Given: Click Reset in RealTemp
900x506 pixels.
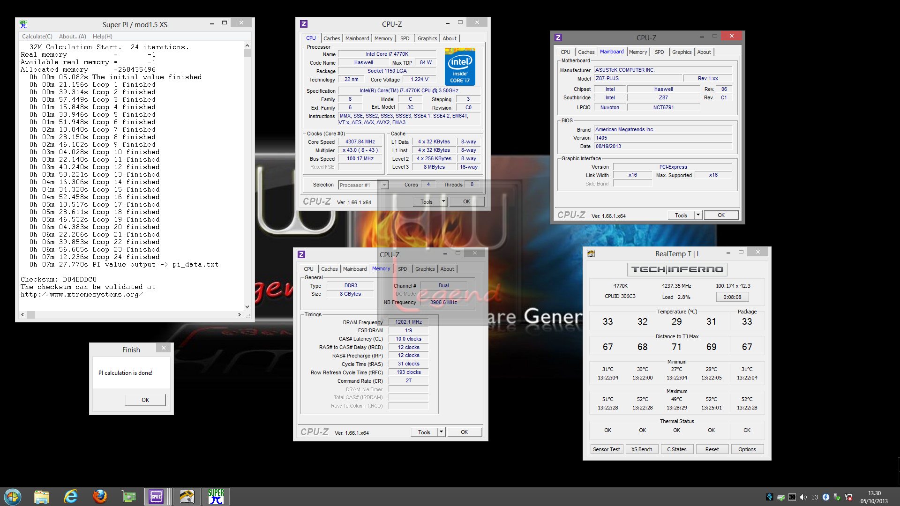Looking at the screenshot, I should click(712, 449).
